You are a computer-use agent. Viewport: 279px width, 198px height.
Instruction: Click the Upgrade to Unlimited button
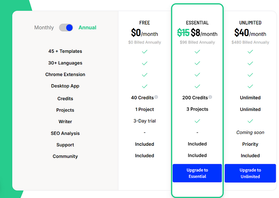point(250,173)
